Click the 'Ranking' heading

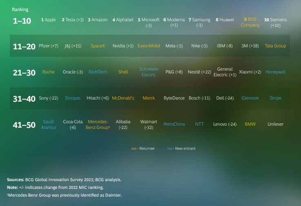20,10
